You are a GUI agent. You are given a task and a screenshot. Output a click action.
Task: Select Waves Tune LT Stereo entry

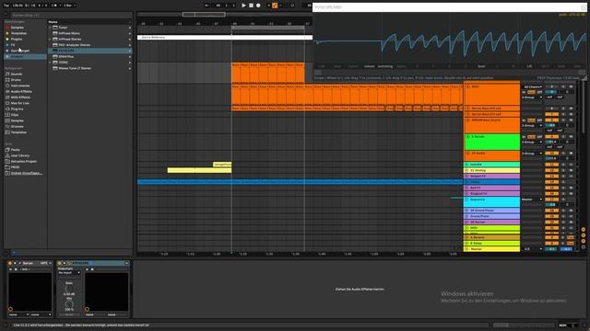pyautogui.click(x=75, y=68)
